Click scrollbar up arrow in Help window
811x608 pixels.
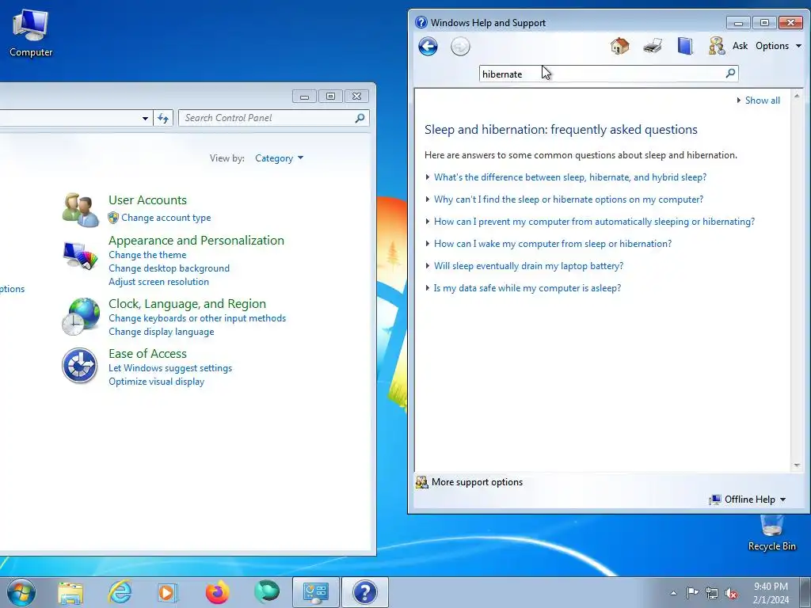pos(797,96)
